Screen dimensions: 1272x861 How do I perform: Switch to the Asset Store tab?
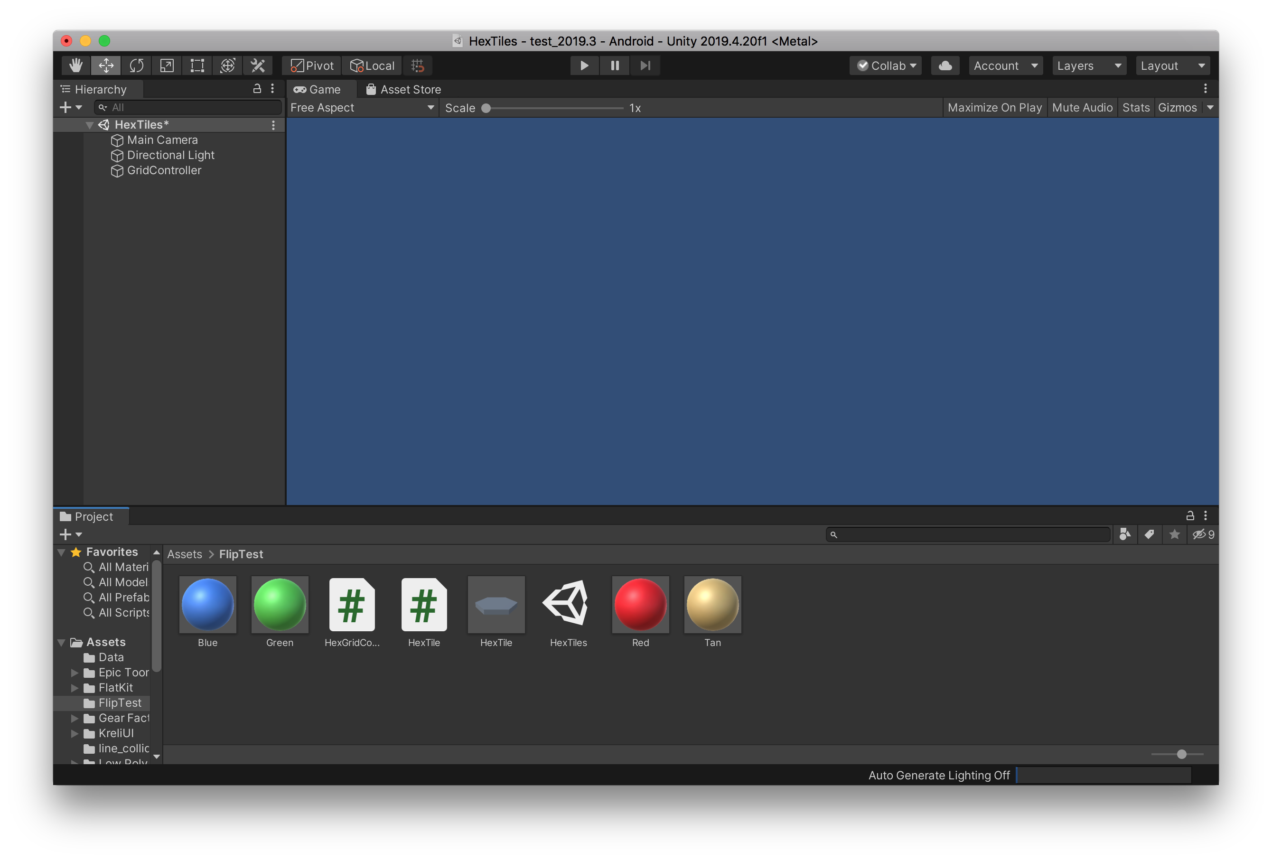[x=404, y=89]
